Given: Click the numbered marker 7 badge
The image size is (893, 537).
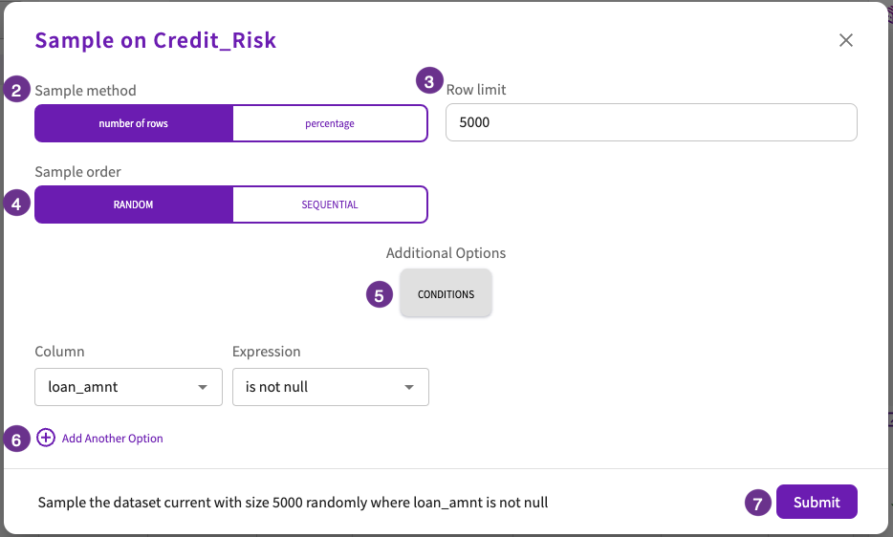Looking at the screenshot, I should (758, 503).
